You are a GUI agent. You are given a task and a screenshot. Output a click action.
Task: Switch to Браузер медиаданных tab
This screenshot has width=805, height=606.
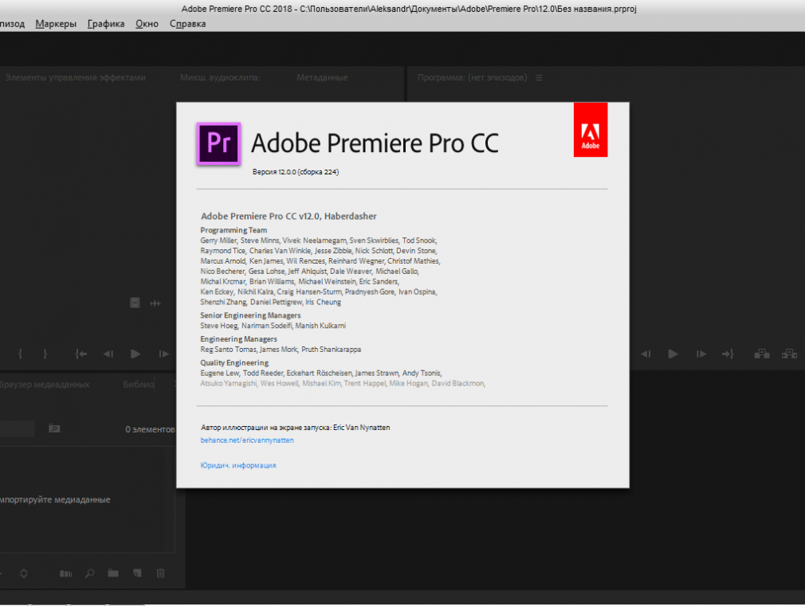pos(45,385)
